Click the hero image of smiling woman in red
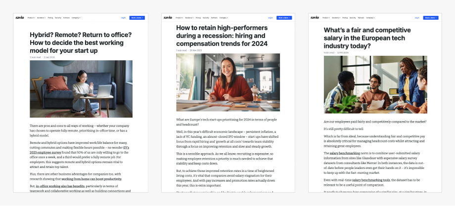Viewport: 455px width, 206px height. click(228, 82)
